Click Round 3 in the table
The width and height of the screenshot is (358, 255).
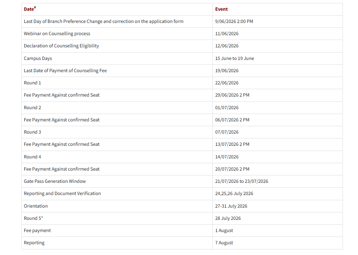(x=33, y=132)
